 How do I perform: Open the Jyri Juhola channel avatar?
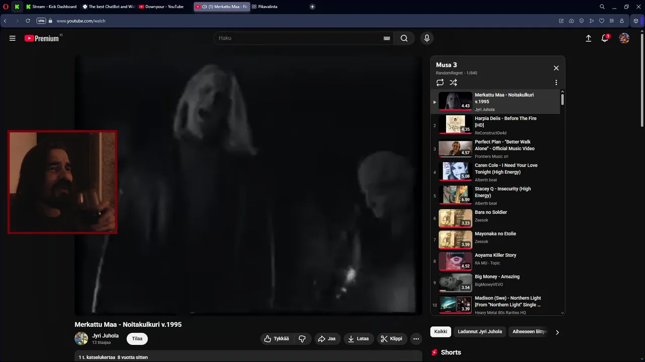click(x=81, y=338)
